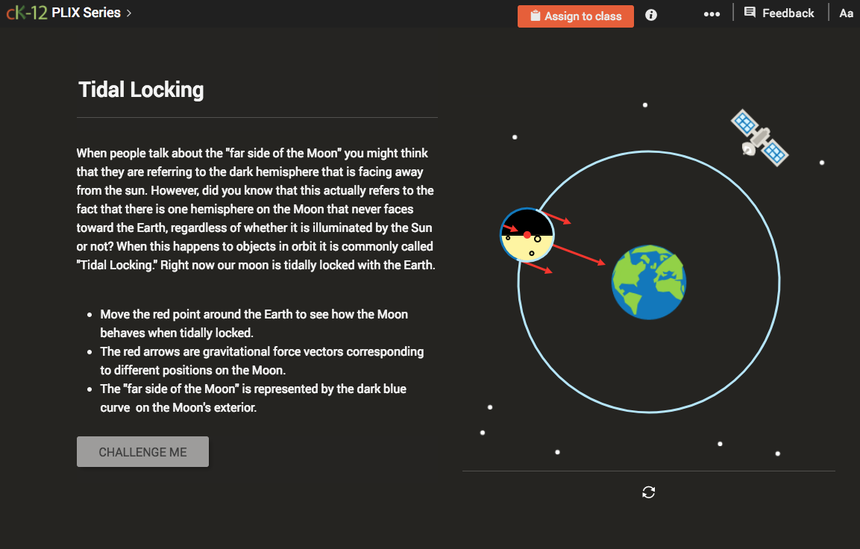This screenshot has height=549, width=860.
Task: Open the ellipsis more options menu
Action: [712, 13]
